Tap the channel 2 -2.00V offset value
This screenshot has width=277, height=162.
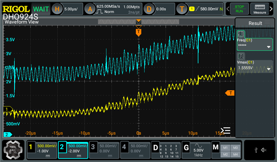[74, 151]
